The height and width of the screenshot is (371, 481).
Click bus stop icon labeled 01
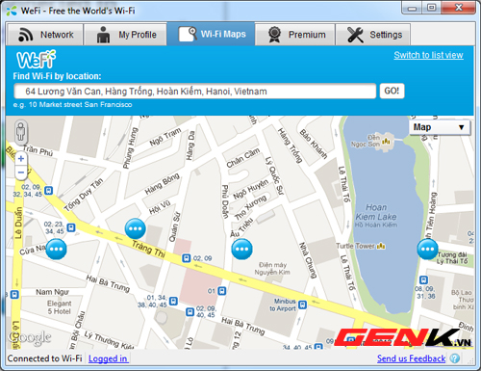(x=222, y=291)
